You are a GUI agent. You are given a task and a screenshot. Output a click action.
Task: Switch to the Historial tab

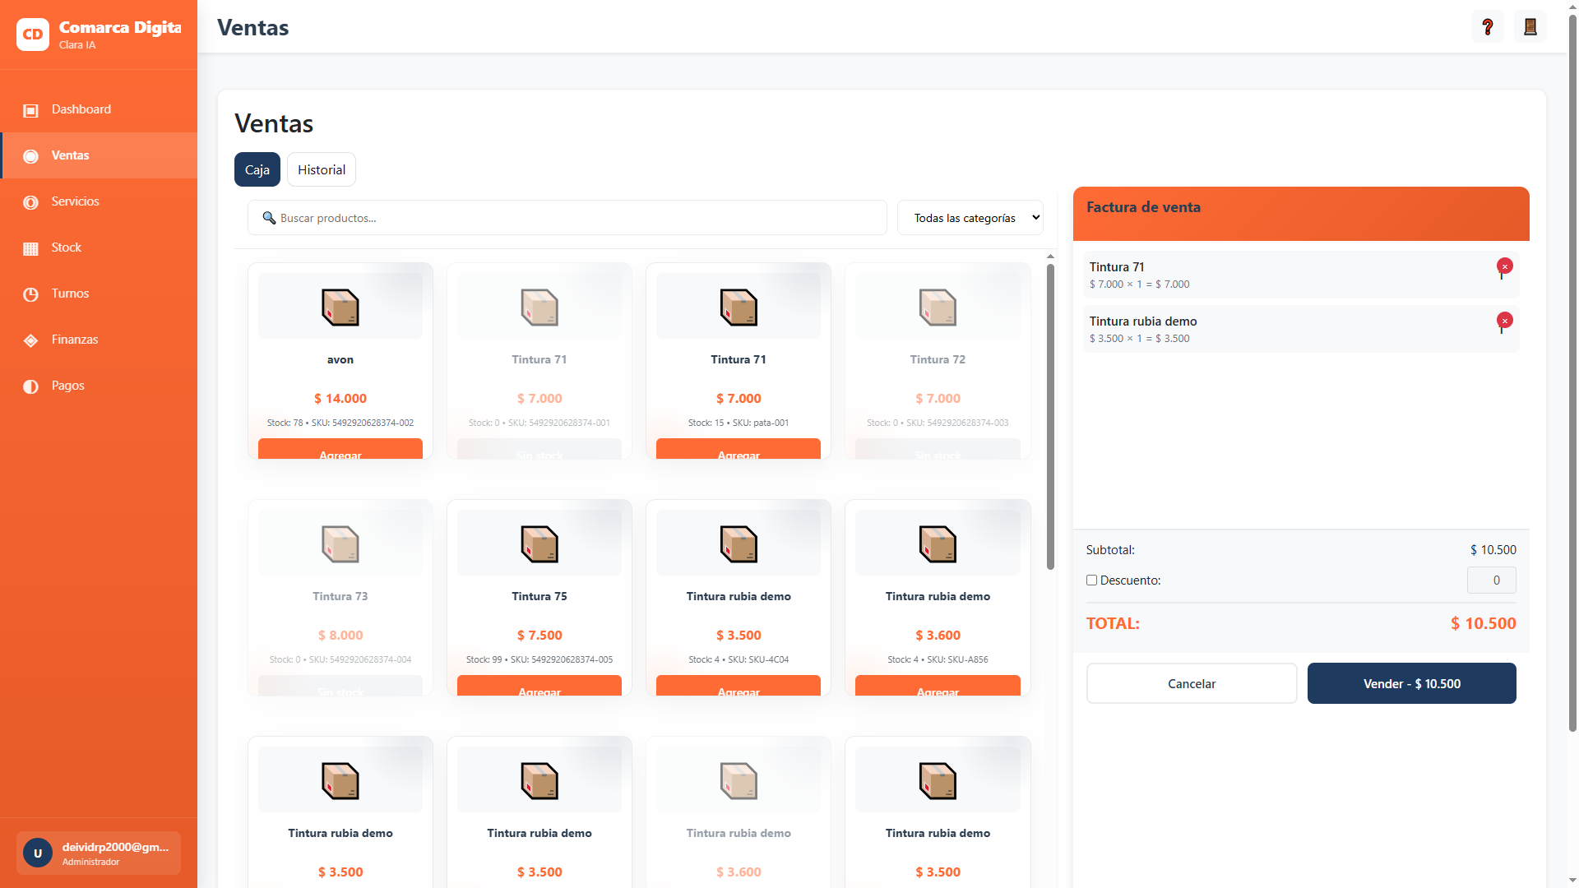[x=321, y=169]
